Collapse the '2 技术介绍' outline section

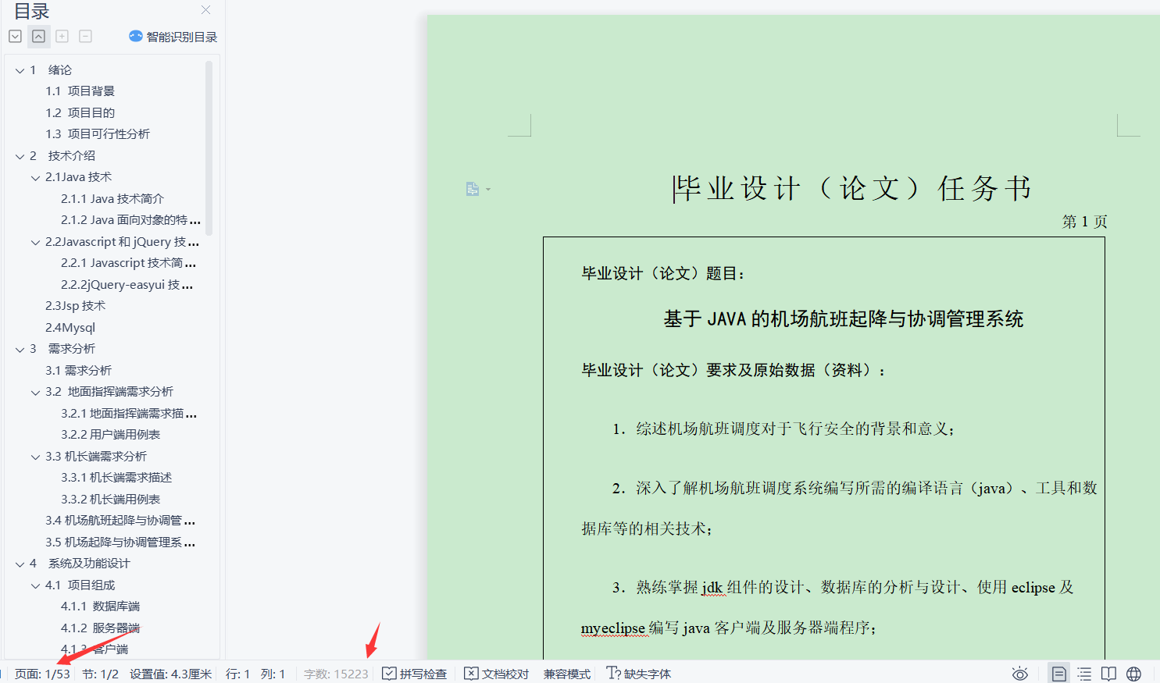(x=20, y=156)
